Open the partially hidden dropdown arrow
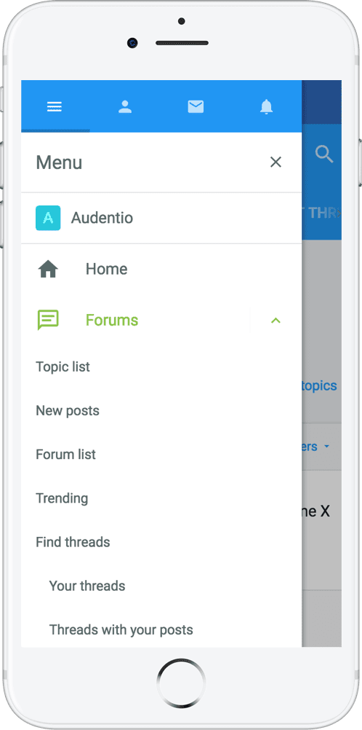362x730 pixels. [326, 447]
